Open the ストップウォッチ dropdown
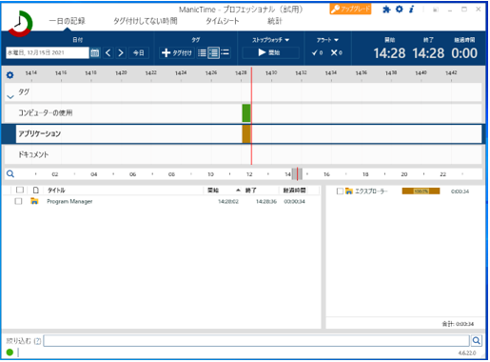 (x=270, y=40)
